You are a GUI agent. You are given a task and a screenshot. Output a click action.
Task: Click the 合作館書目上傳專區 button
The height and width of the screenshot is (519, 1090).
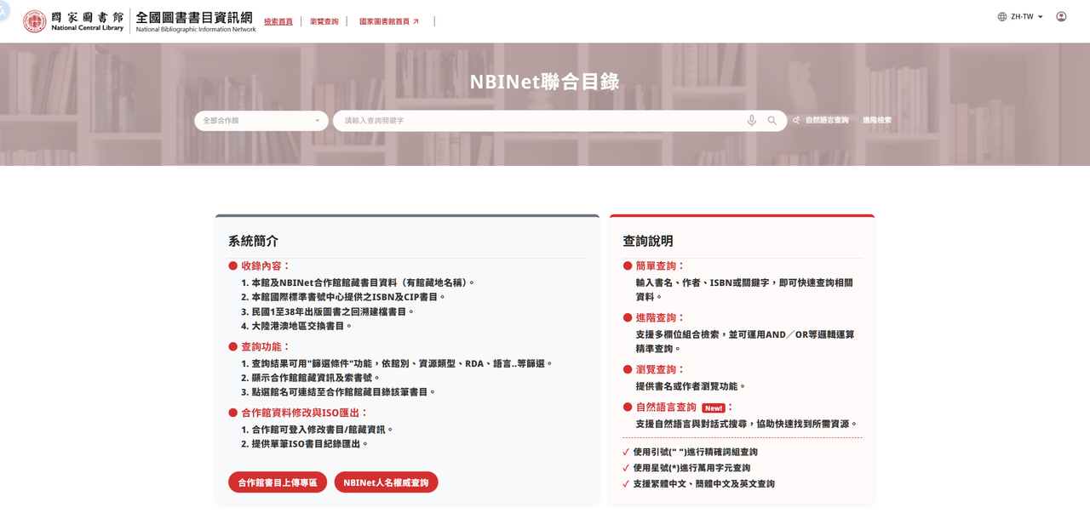[x=278, y=482]
